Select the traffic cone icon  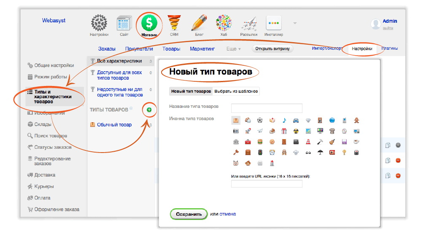(308, 142)
